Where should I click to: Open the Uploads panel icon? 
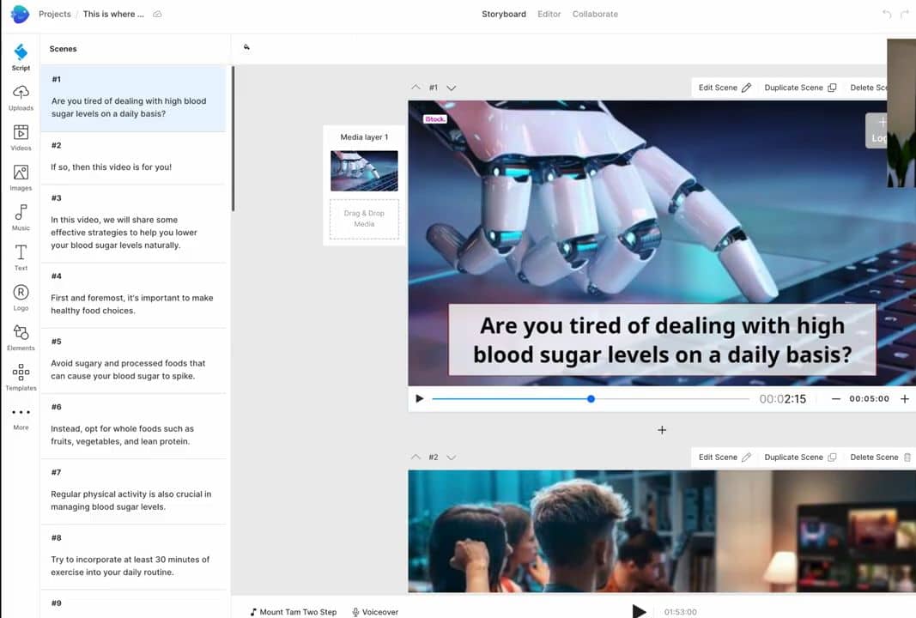click(x=21, y=93)
